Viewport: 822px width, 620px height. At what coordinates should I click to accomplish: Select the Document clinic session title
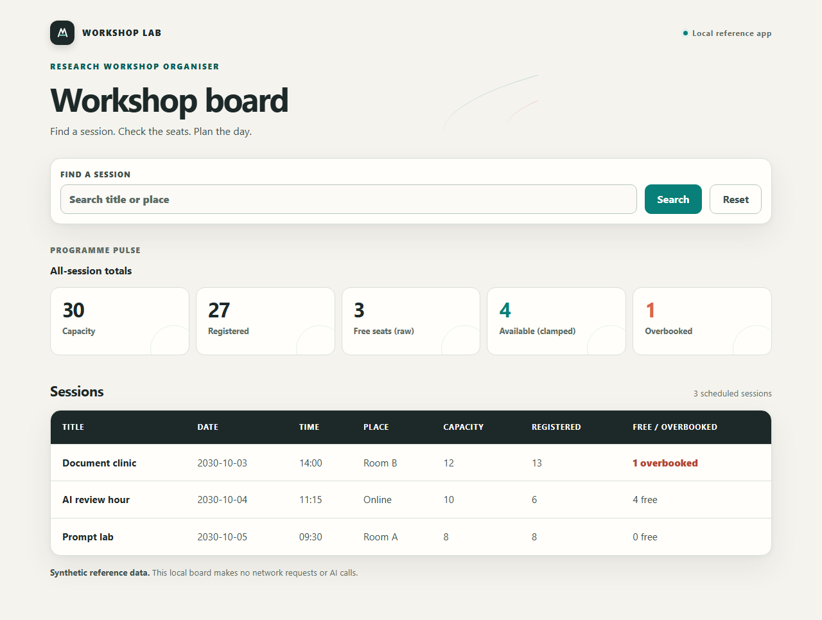(100, 463)
